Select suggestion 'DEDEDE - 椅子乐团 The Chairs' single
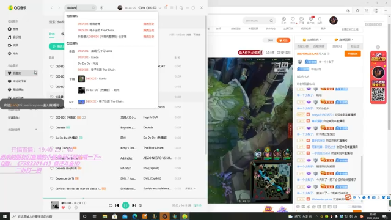This screenshot has width=391, height=220. click(97, 70)
